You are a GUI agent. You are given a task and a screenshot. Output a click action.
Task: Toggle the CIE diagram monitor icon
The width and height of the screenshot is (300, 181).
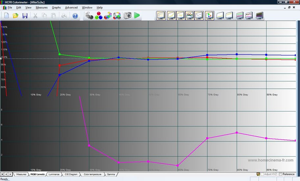tap(210, 15)
